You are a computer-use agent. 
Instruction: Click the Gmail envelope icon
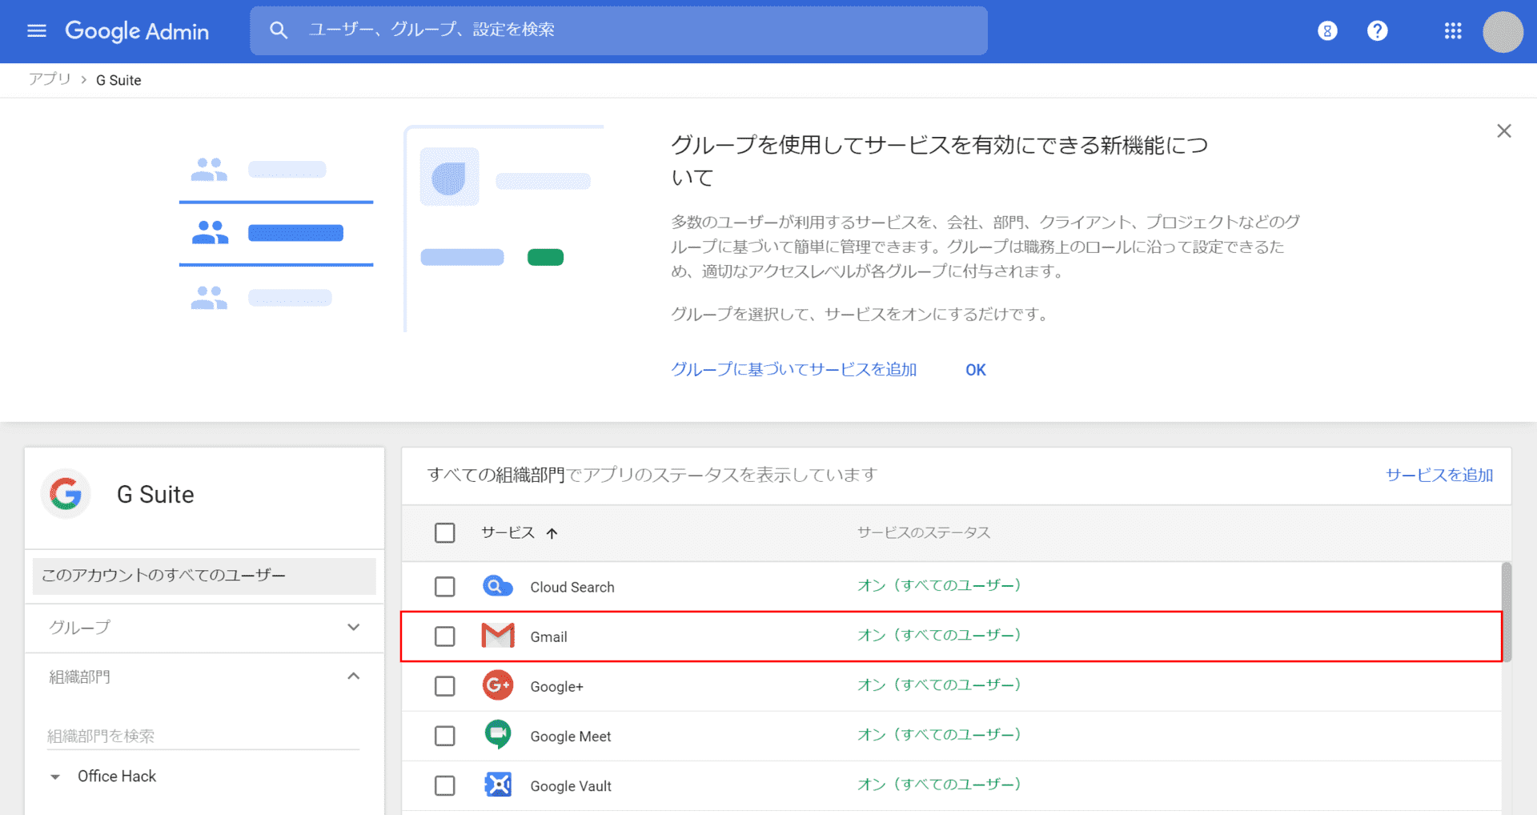(x=498, y=636)
